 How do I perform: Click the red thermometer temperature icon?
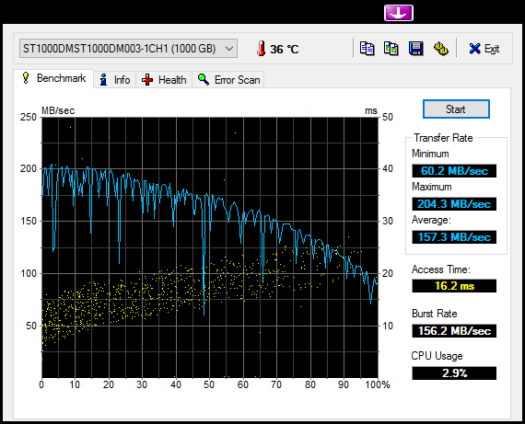262,49
